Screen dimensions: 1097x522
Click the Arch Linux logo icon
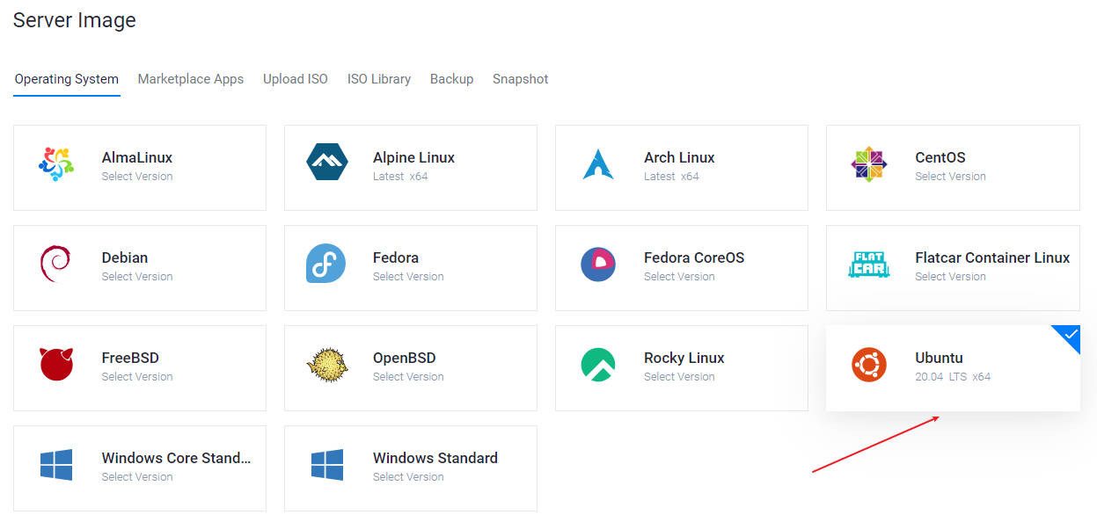tap(598, 164)
